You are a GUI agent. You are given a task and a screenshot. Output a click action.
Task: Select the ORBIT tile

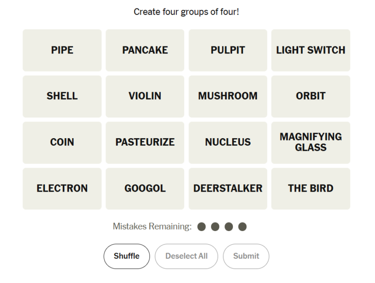tap(310, 96)
